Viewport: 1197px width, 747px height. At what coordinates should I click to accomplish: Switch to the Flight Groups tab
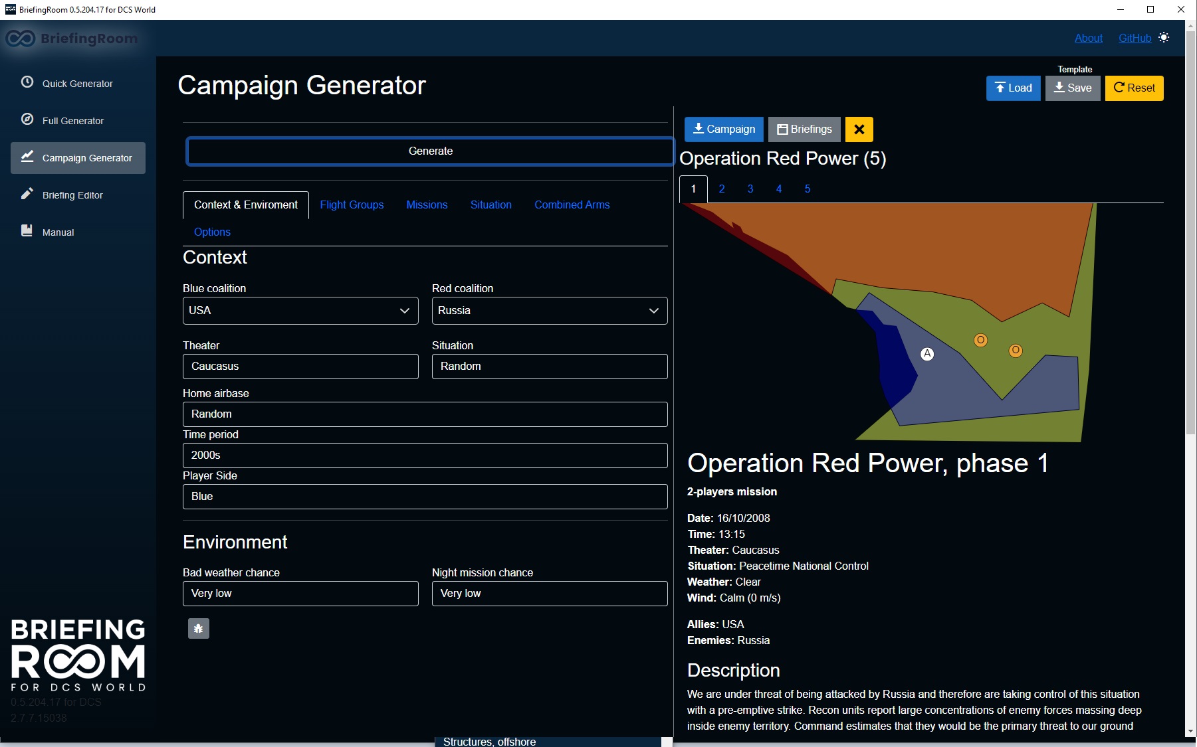coord(352,205)
